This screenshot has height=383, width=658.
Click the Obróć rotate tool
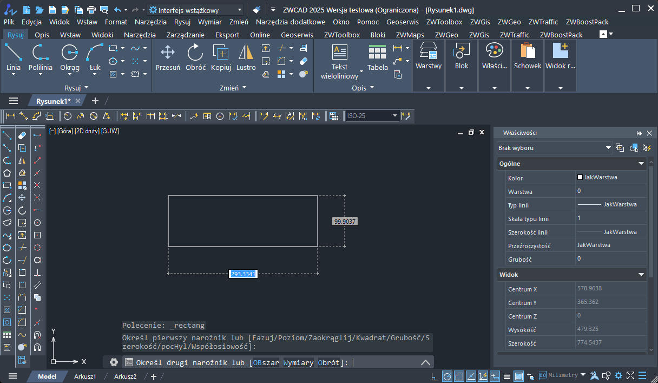coord(195,57)
